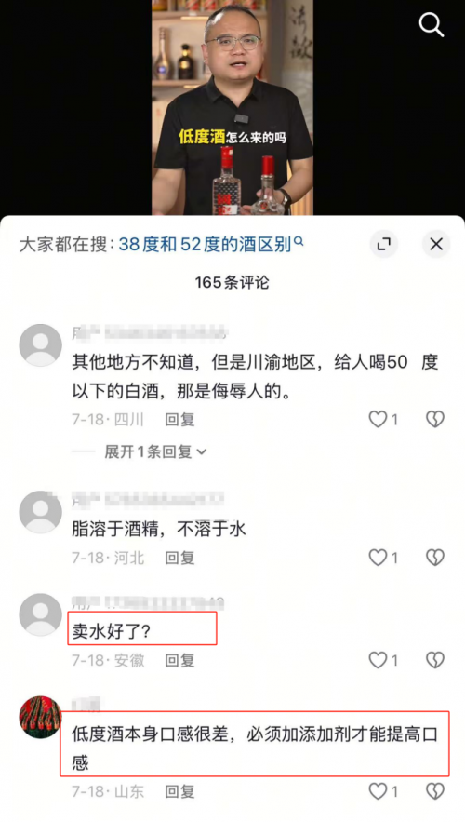
Task: Like the Anhui comment 卖水好了
Action: pos(383,660)
